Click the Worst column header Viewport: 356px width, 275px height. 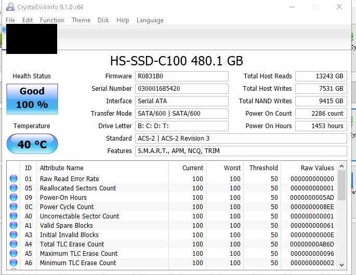[x=225, y=168]
